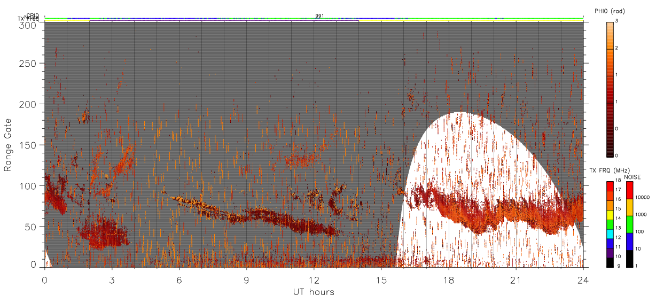Click the '11' label in TX FRQ legend
Image resolution: width=656 pixels, height=303 pixels.
[x=618, y=247]
